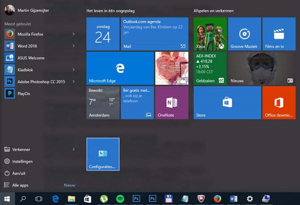The height and width of the screenshot is (205, 300).
Task: Expand the Verkenner submenu arrow
Action: coord(73,150)
